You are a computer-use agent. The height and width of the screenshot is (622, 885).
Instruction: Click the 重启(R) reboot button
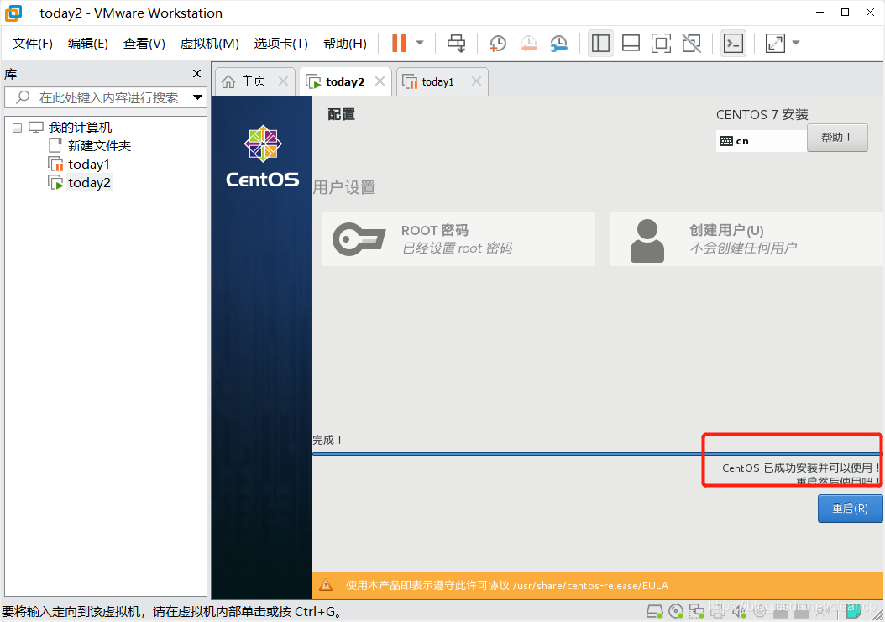(x=850, y=509)
